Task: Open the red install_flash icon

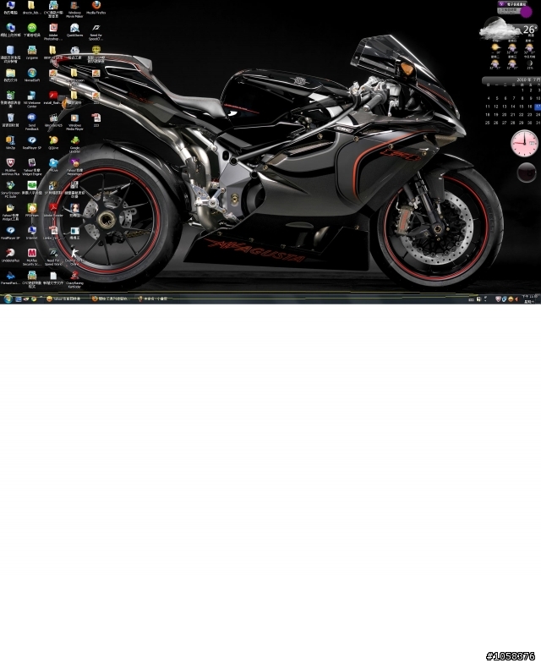Action: pyautogui.click(x=53, y=98)
